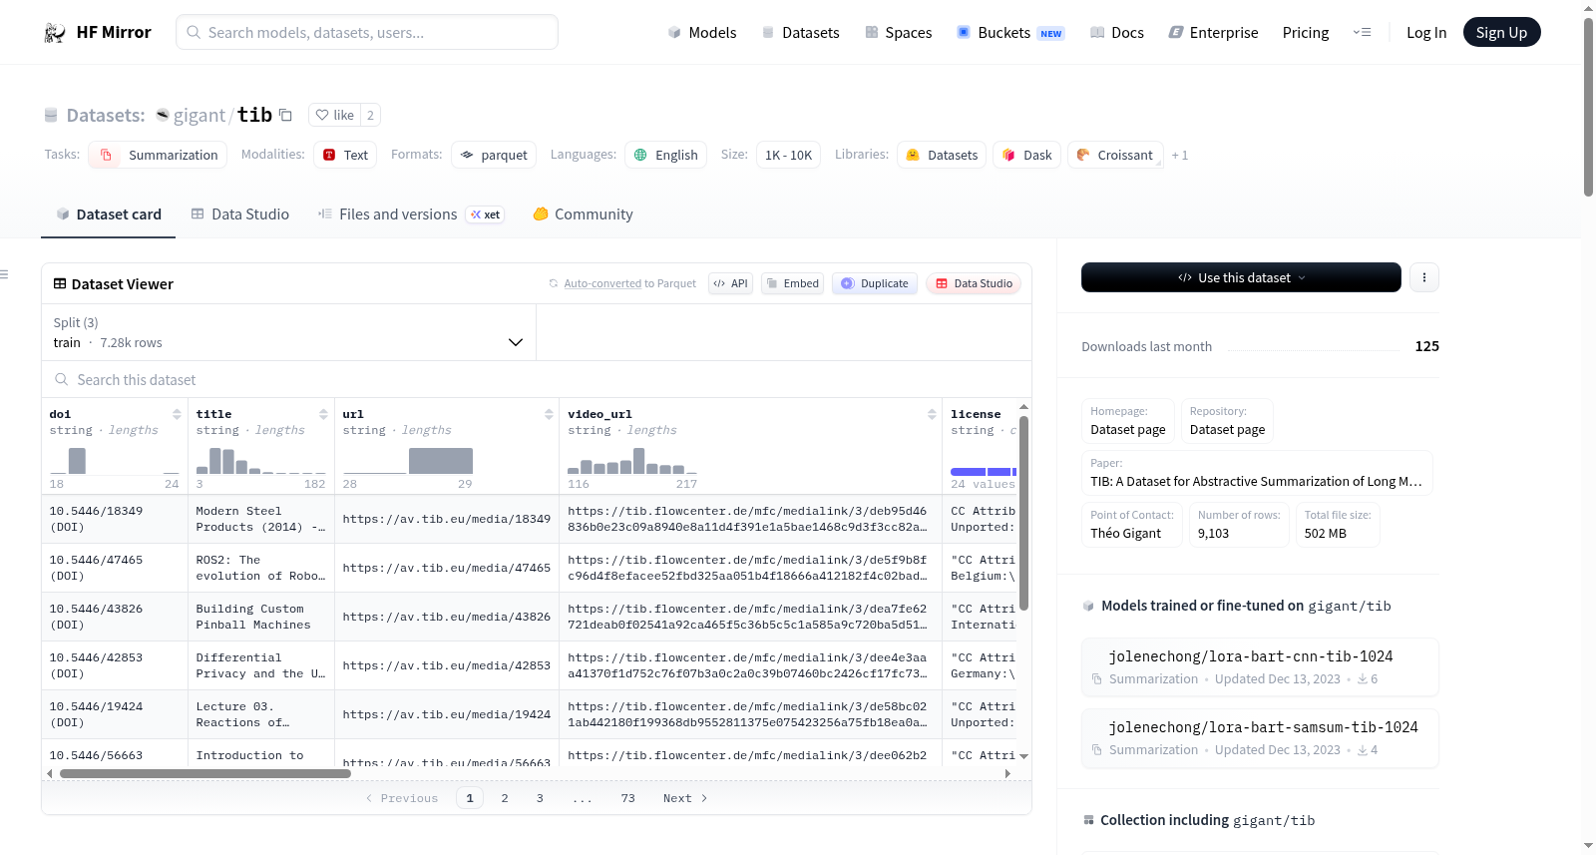Open the Files and versions tab

pyautogui.click(x=411, y=214)
